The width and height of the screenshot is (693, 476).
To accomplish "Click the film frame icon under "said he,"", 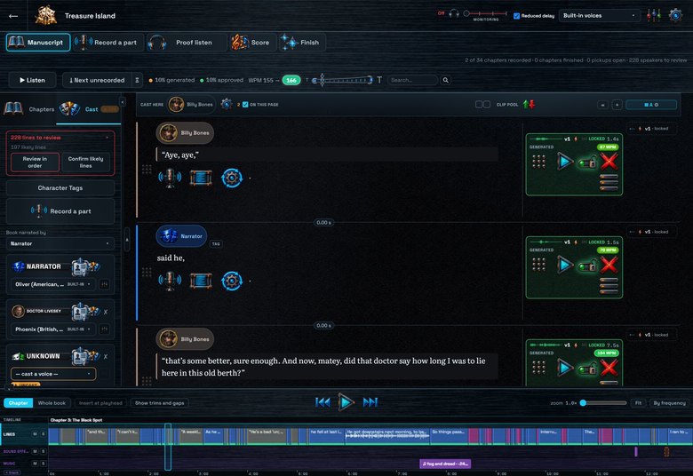I will tap(201, 281).
